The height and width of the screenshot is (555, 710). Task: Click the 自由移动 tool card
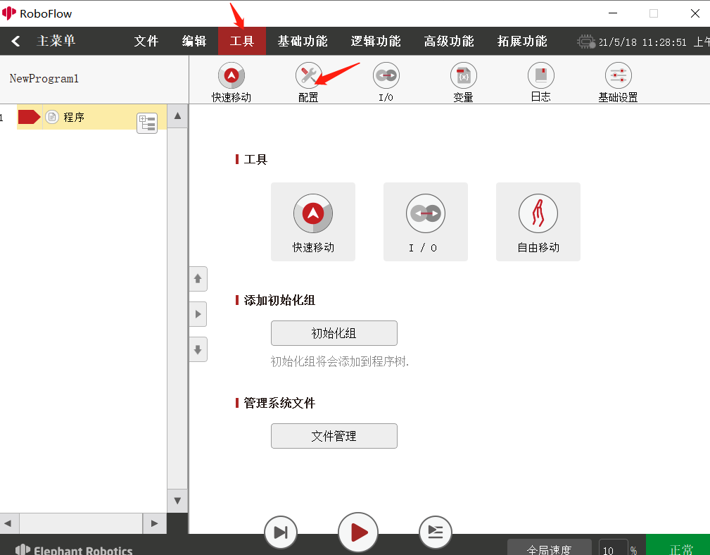click(538, 222)
